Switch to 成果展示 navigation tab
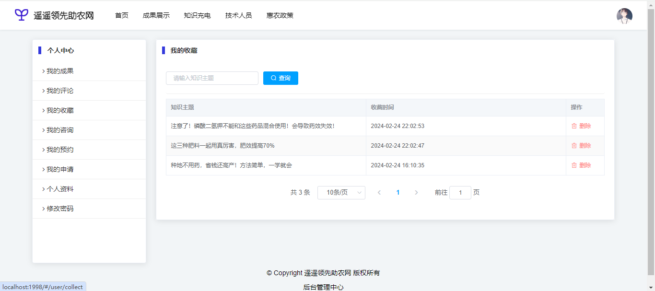Screen dimensions: 655x291 coord(156,15)
